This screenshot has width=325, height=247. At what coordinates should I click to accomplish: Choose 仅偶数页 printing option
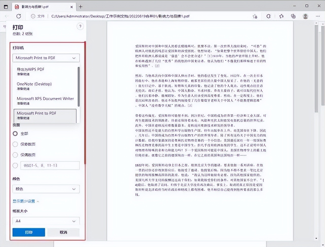(15, 155)
